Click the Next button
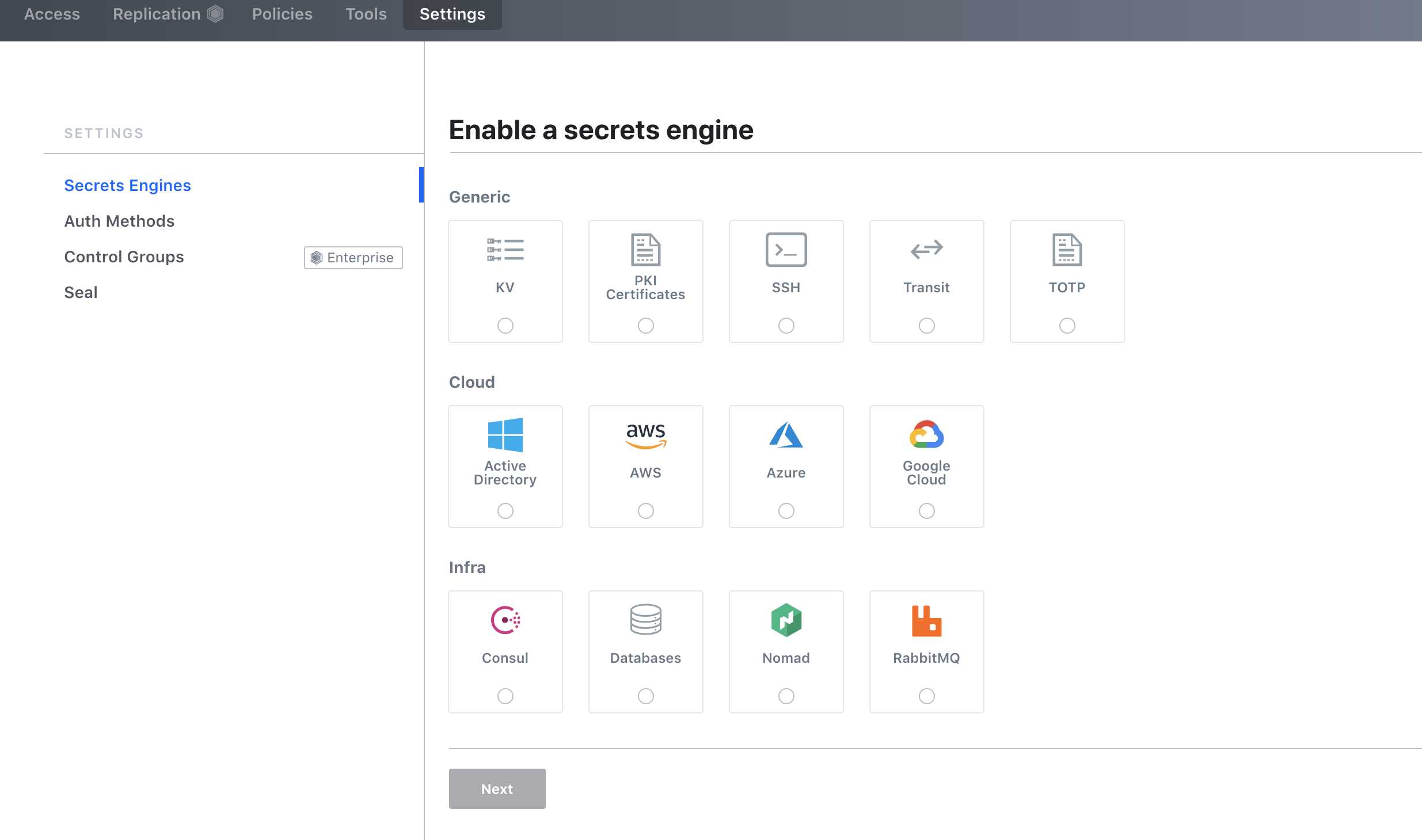 pos(497,789)
